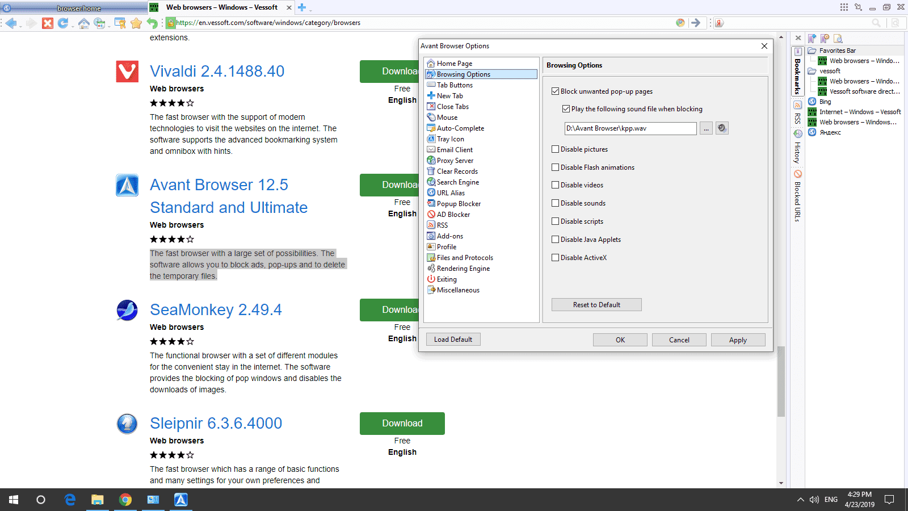Select Tab Buttons in options list

454,85
